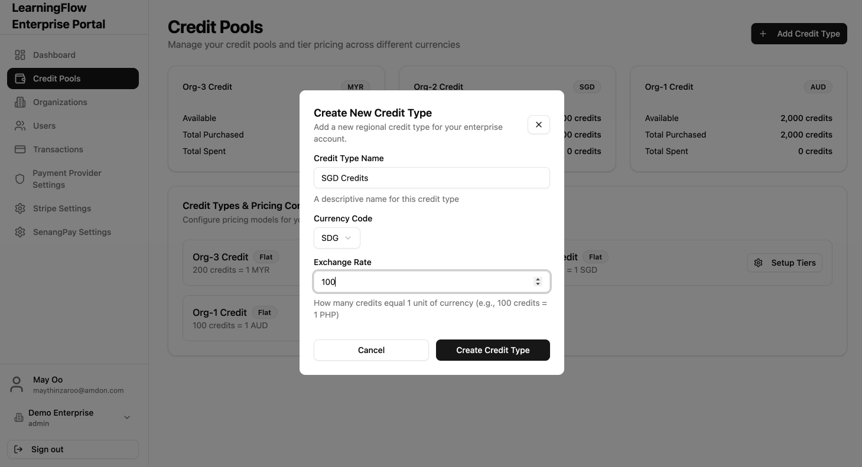862x467 pixels.
Task: Open Organizations via its building icon
Action: 20,102
